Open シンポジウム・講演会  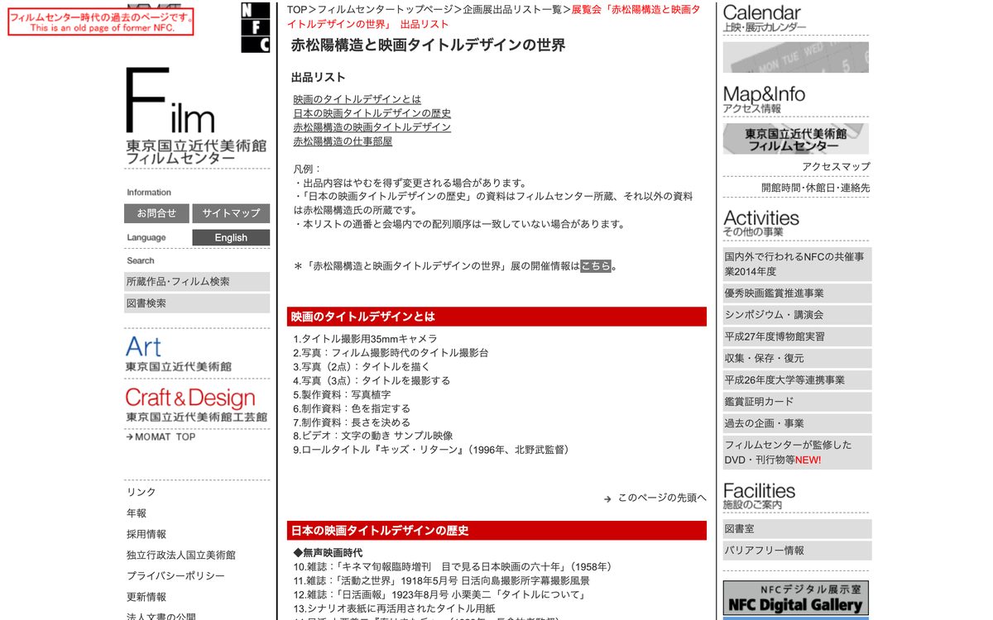tap(797, 315)
